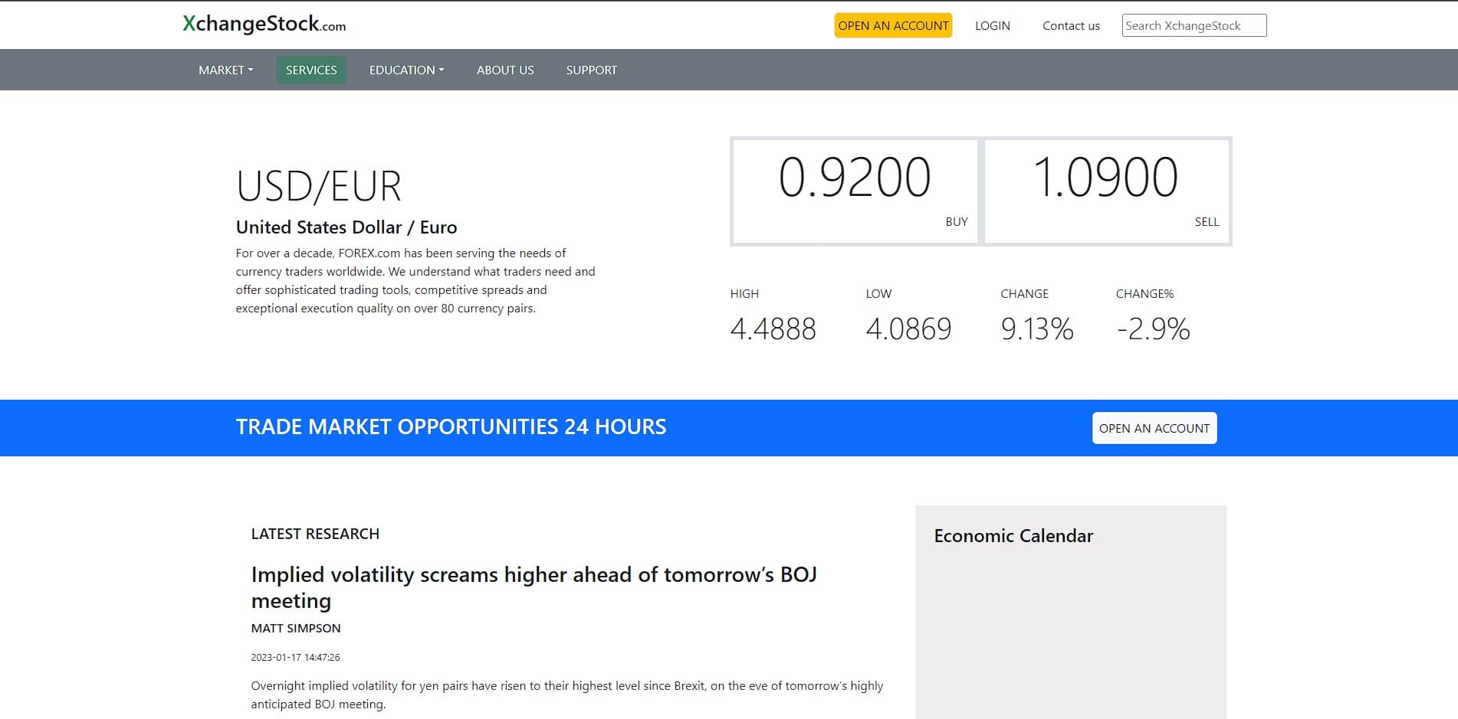This screenshot has height=719, width=1458.
Task: Click the 0.9200 BUY price box
Action: (x=855, y=191)
